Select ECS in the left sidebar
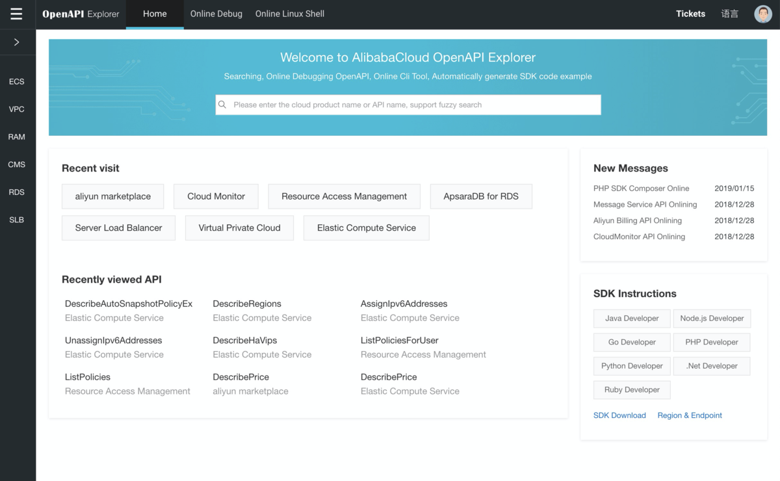Image resolution: width=780 pixels, height=481 pixels. [x=16, y=81]
